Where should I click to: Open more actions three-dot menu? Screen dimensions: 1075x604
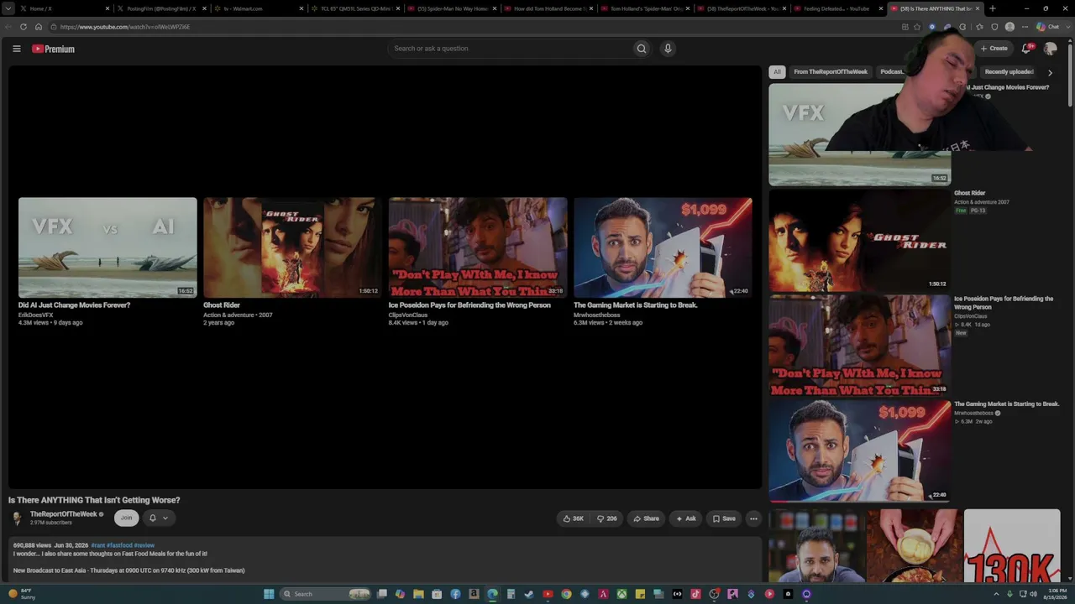pos(753,518)
